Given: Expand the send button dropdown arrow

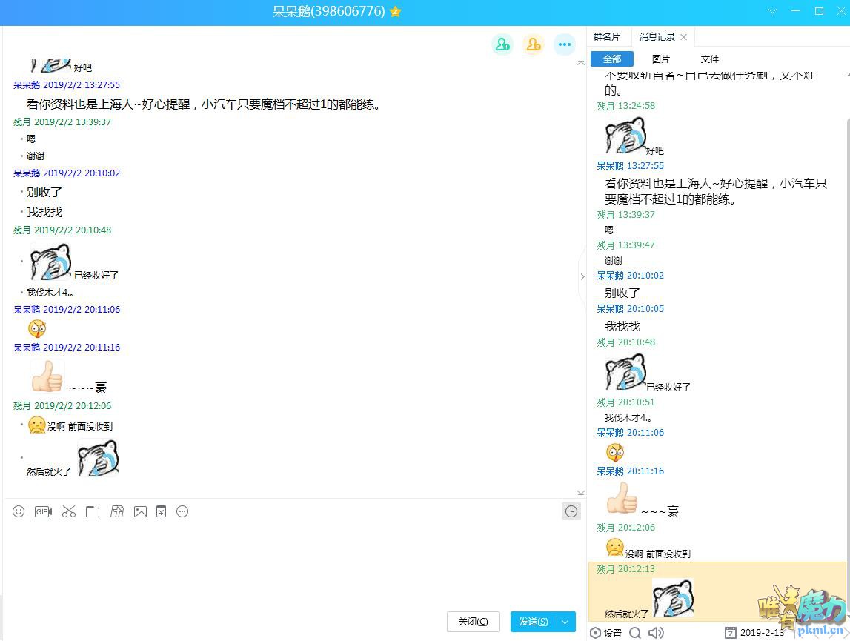Looking at the screenshot, I should click(566, 622).
